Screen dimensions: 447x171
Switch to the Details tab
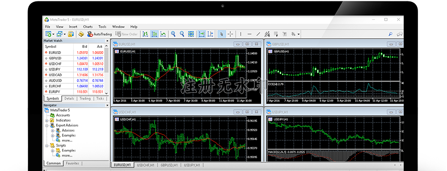click(69, 99)
